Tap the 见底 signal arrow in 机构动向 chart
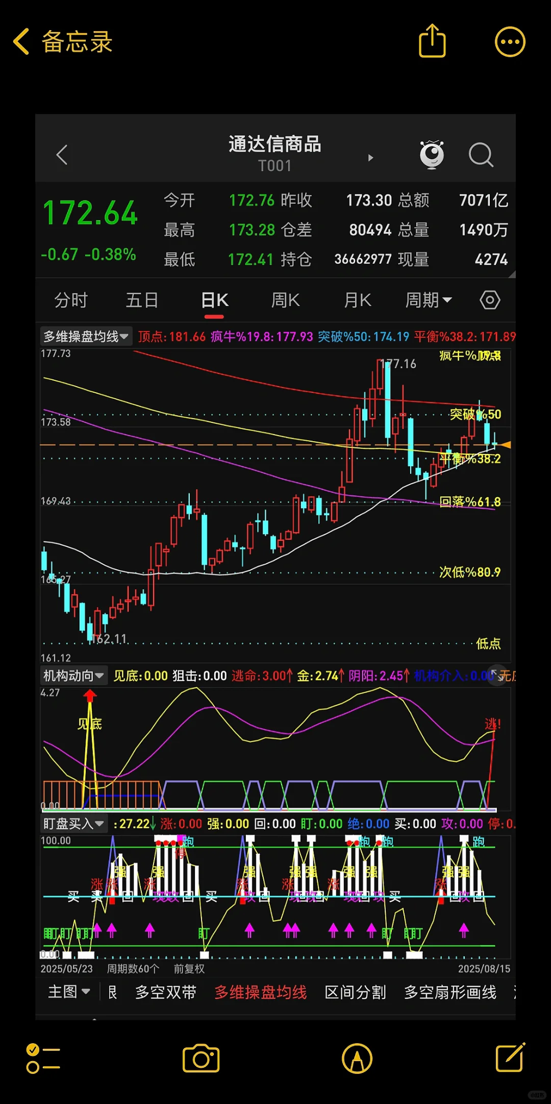Screen dimensions: 551x1104 tap(90, 697)
